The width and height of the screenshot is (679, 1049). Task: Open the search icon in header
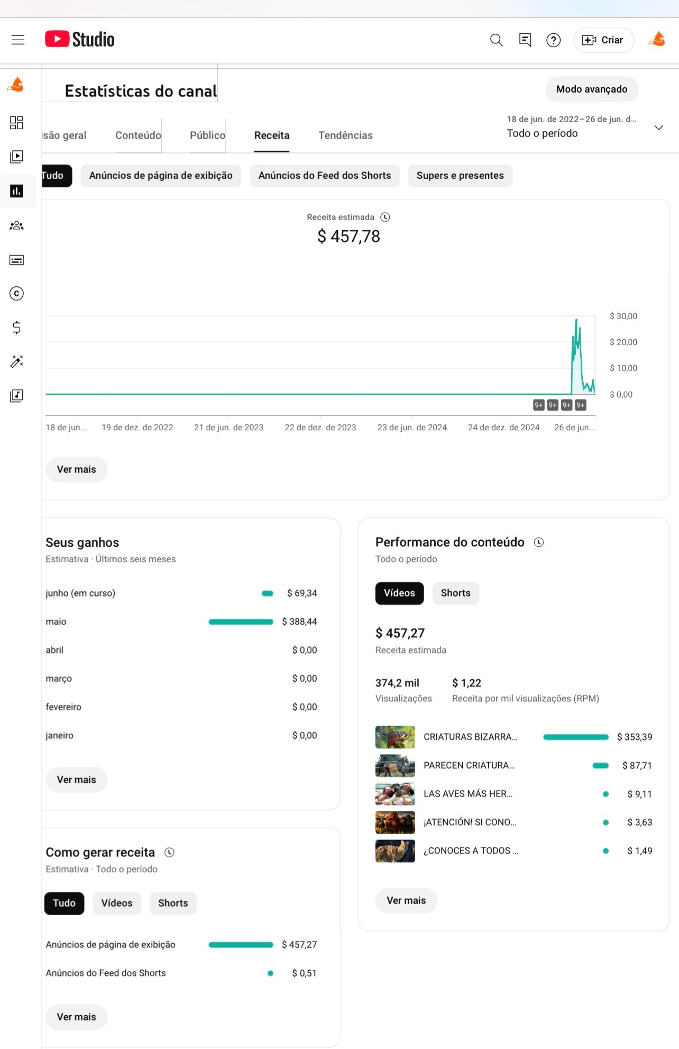click(496, 40)
